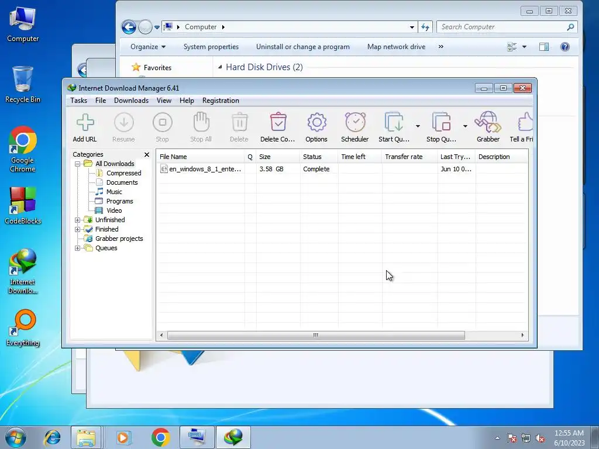
Task: Open Windows Explorer taskbar icon
Action: pos(86,437)
